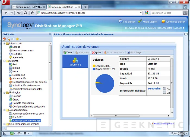The height and width of the screenshot is (137, 190).
Task: Click the Administrar toolbar button
Action: [x=82, y=53]
